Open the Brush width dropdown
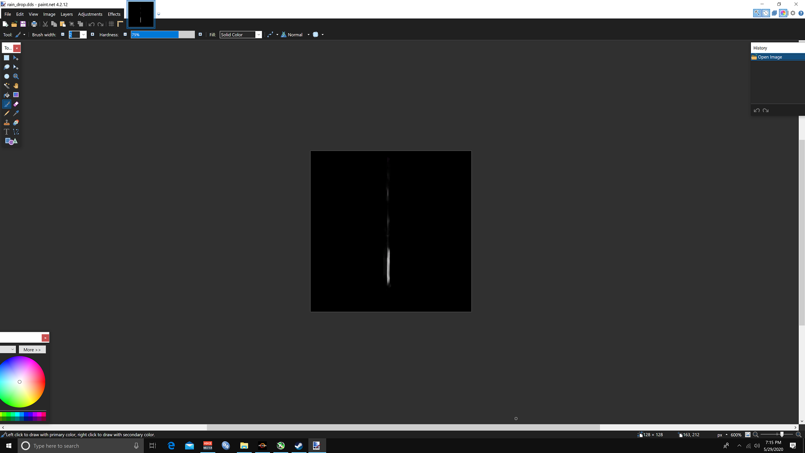The height and width of the screenshot is (453, 805). click(83, 35)
